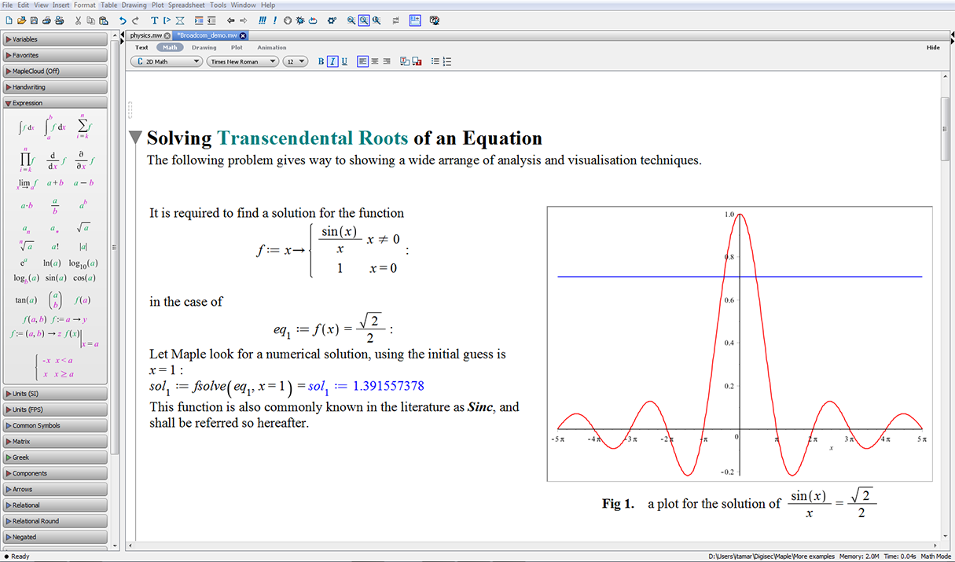Image resolution: width=955 pixels, height=562 pixels.
Task: Click the Redo arrow icon
Action: [x=135, y=20]
